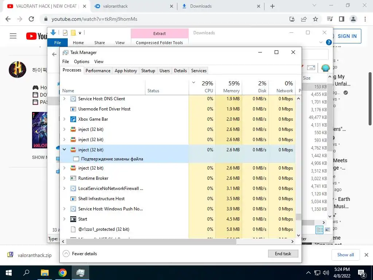373x280 pixels.
Task: Expand Service Host: DNS Client row
Action: click(64, 98)
